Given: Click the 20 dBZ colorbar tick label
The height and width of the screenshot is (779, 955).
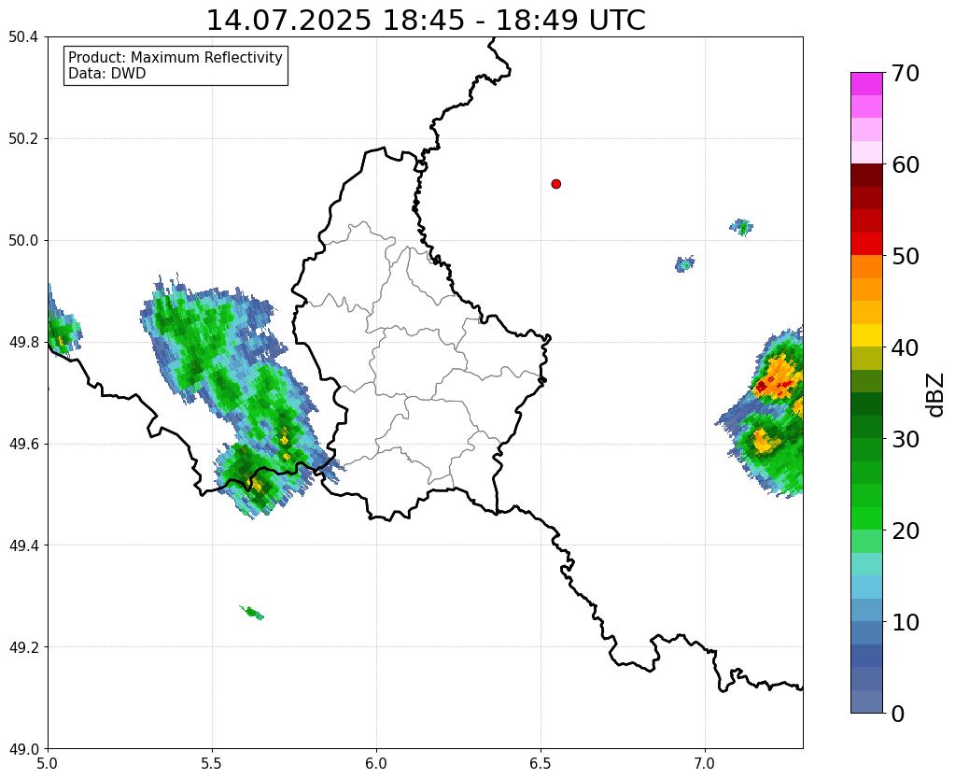Looking at the screenshot, I should click(905, 531).
